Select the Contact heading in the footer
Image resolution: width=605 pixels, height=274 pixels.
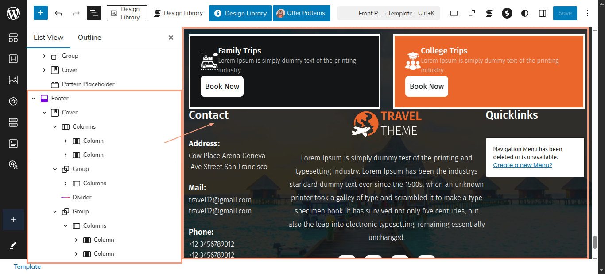(209, 115)
